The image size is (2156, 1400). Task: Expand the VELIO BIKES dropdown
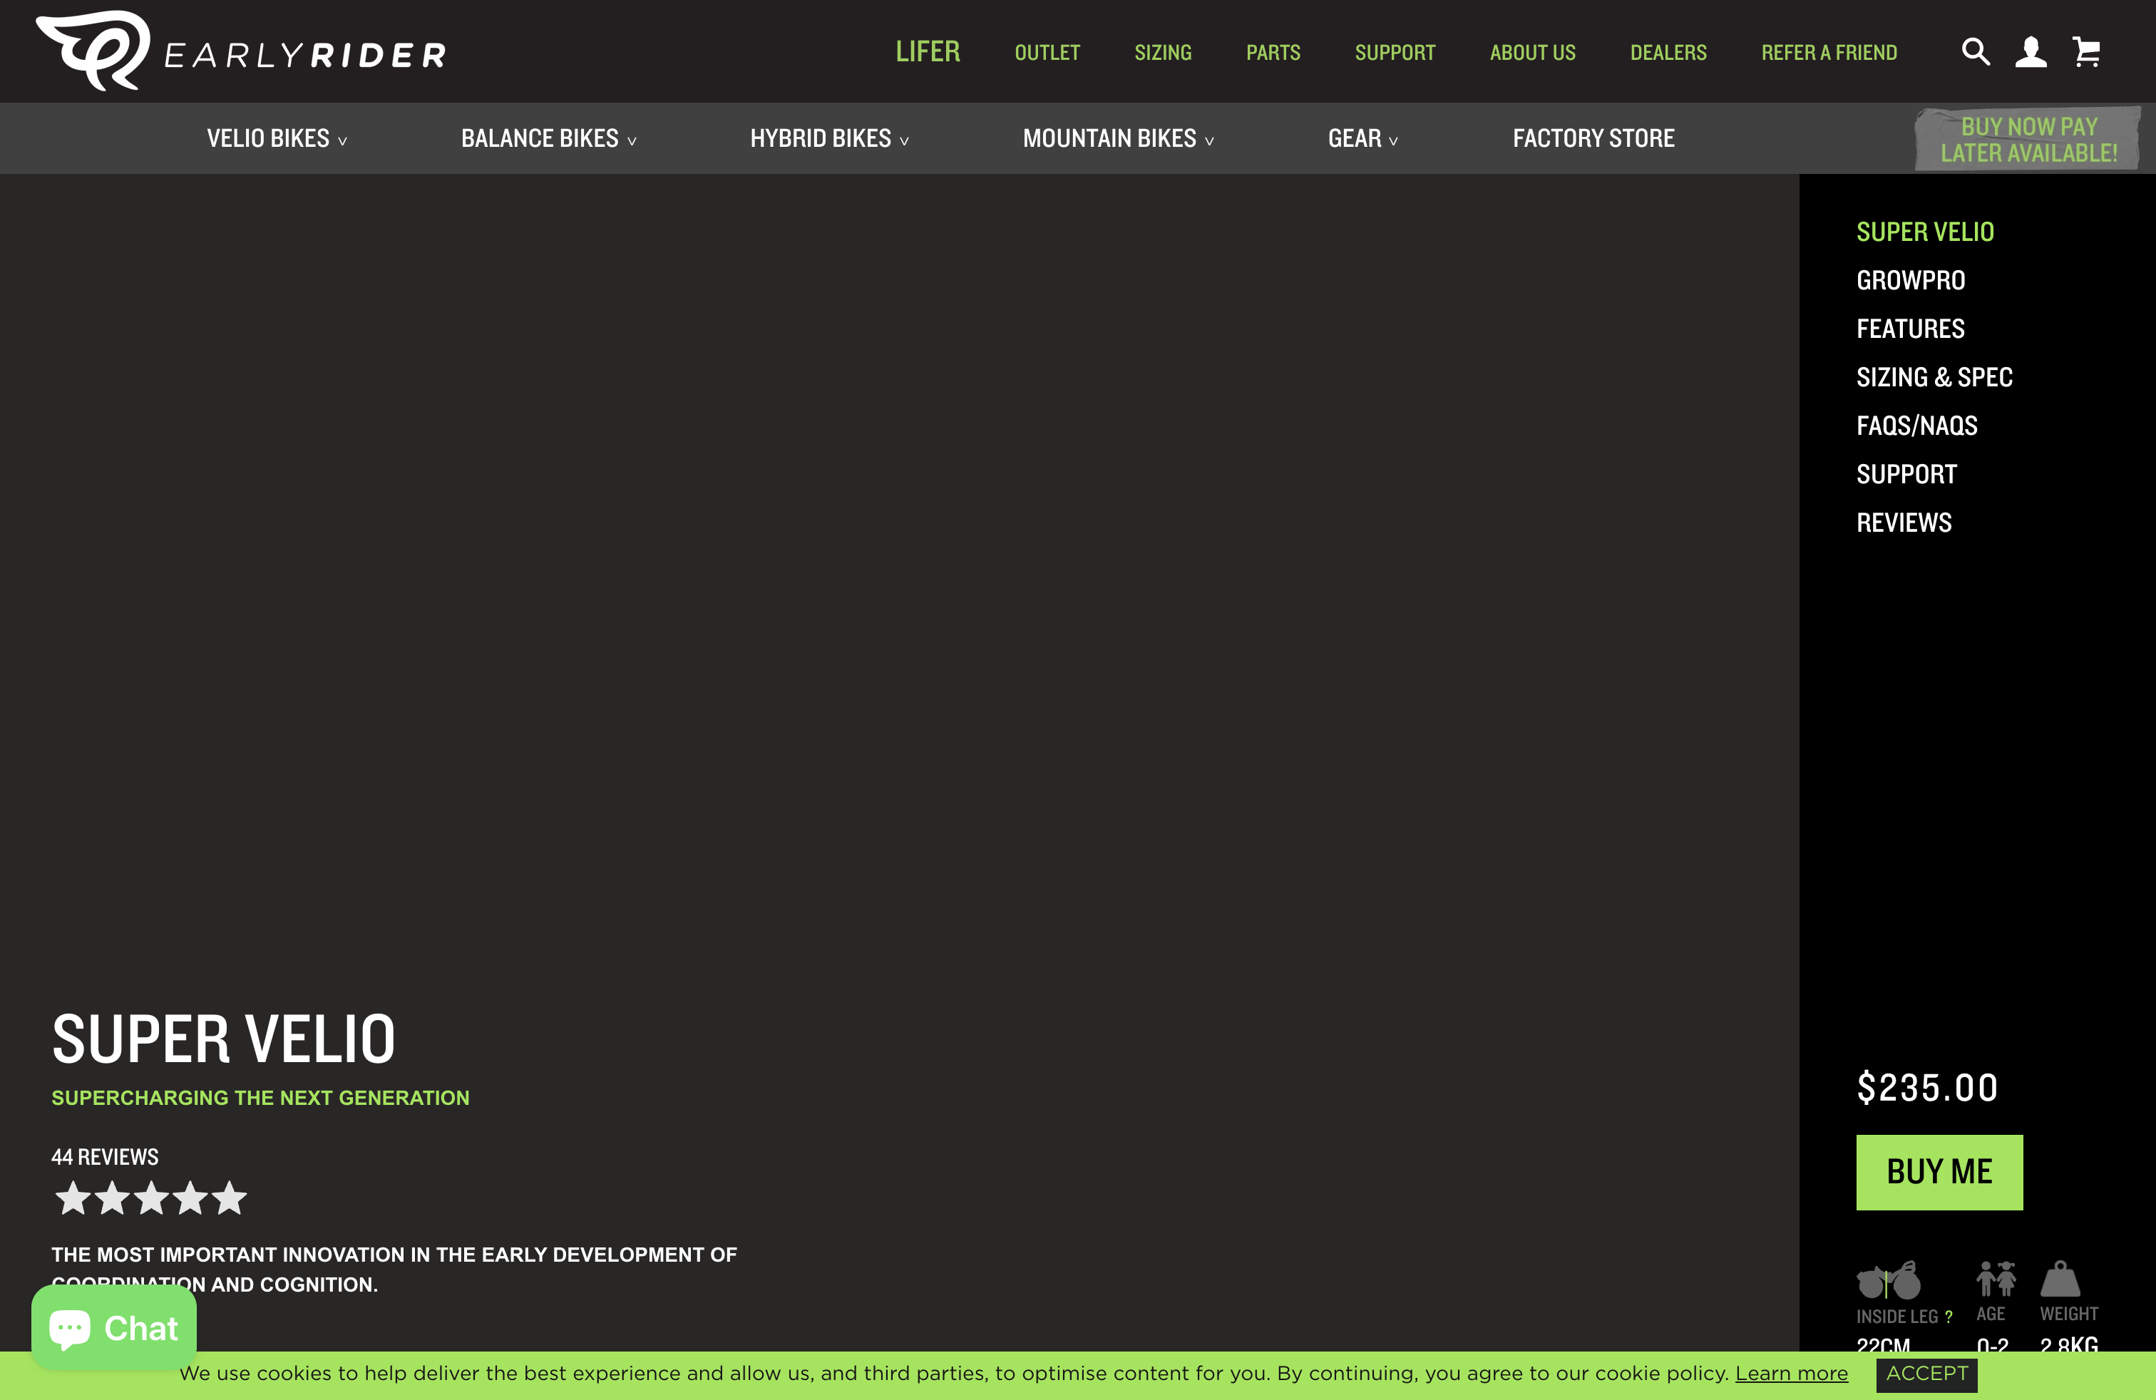tap(277, 138)
